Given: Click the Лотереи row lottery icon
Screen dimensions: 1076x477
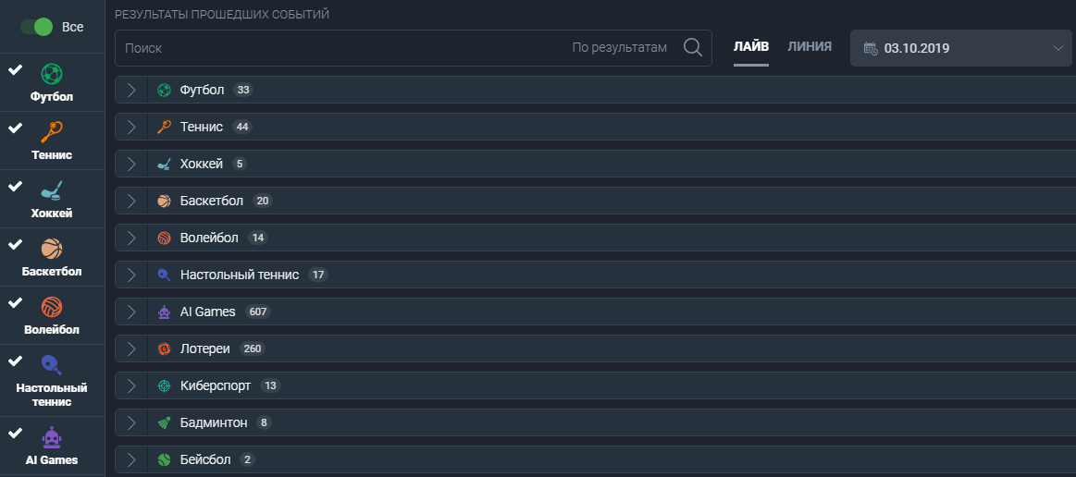Looking at the screenshot, I should [164, 349].
